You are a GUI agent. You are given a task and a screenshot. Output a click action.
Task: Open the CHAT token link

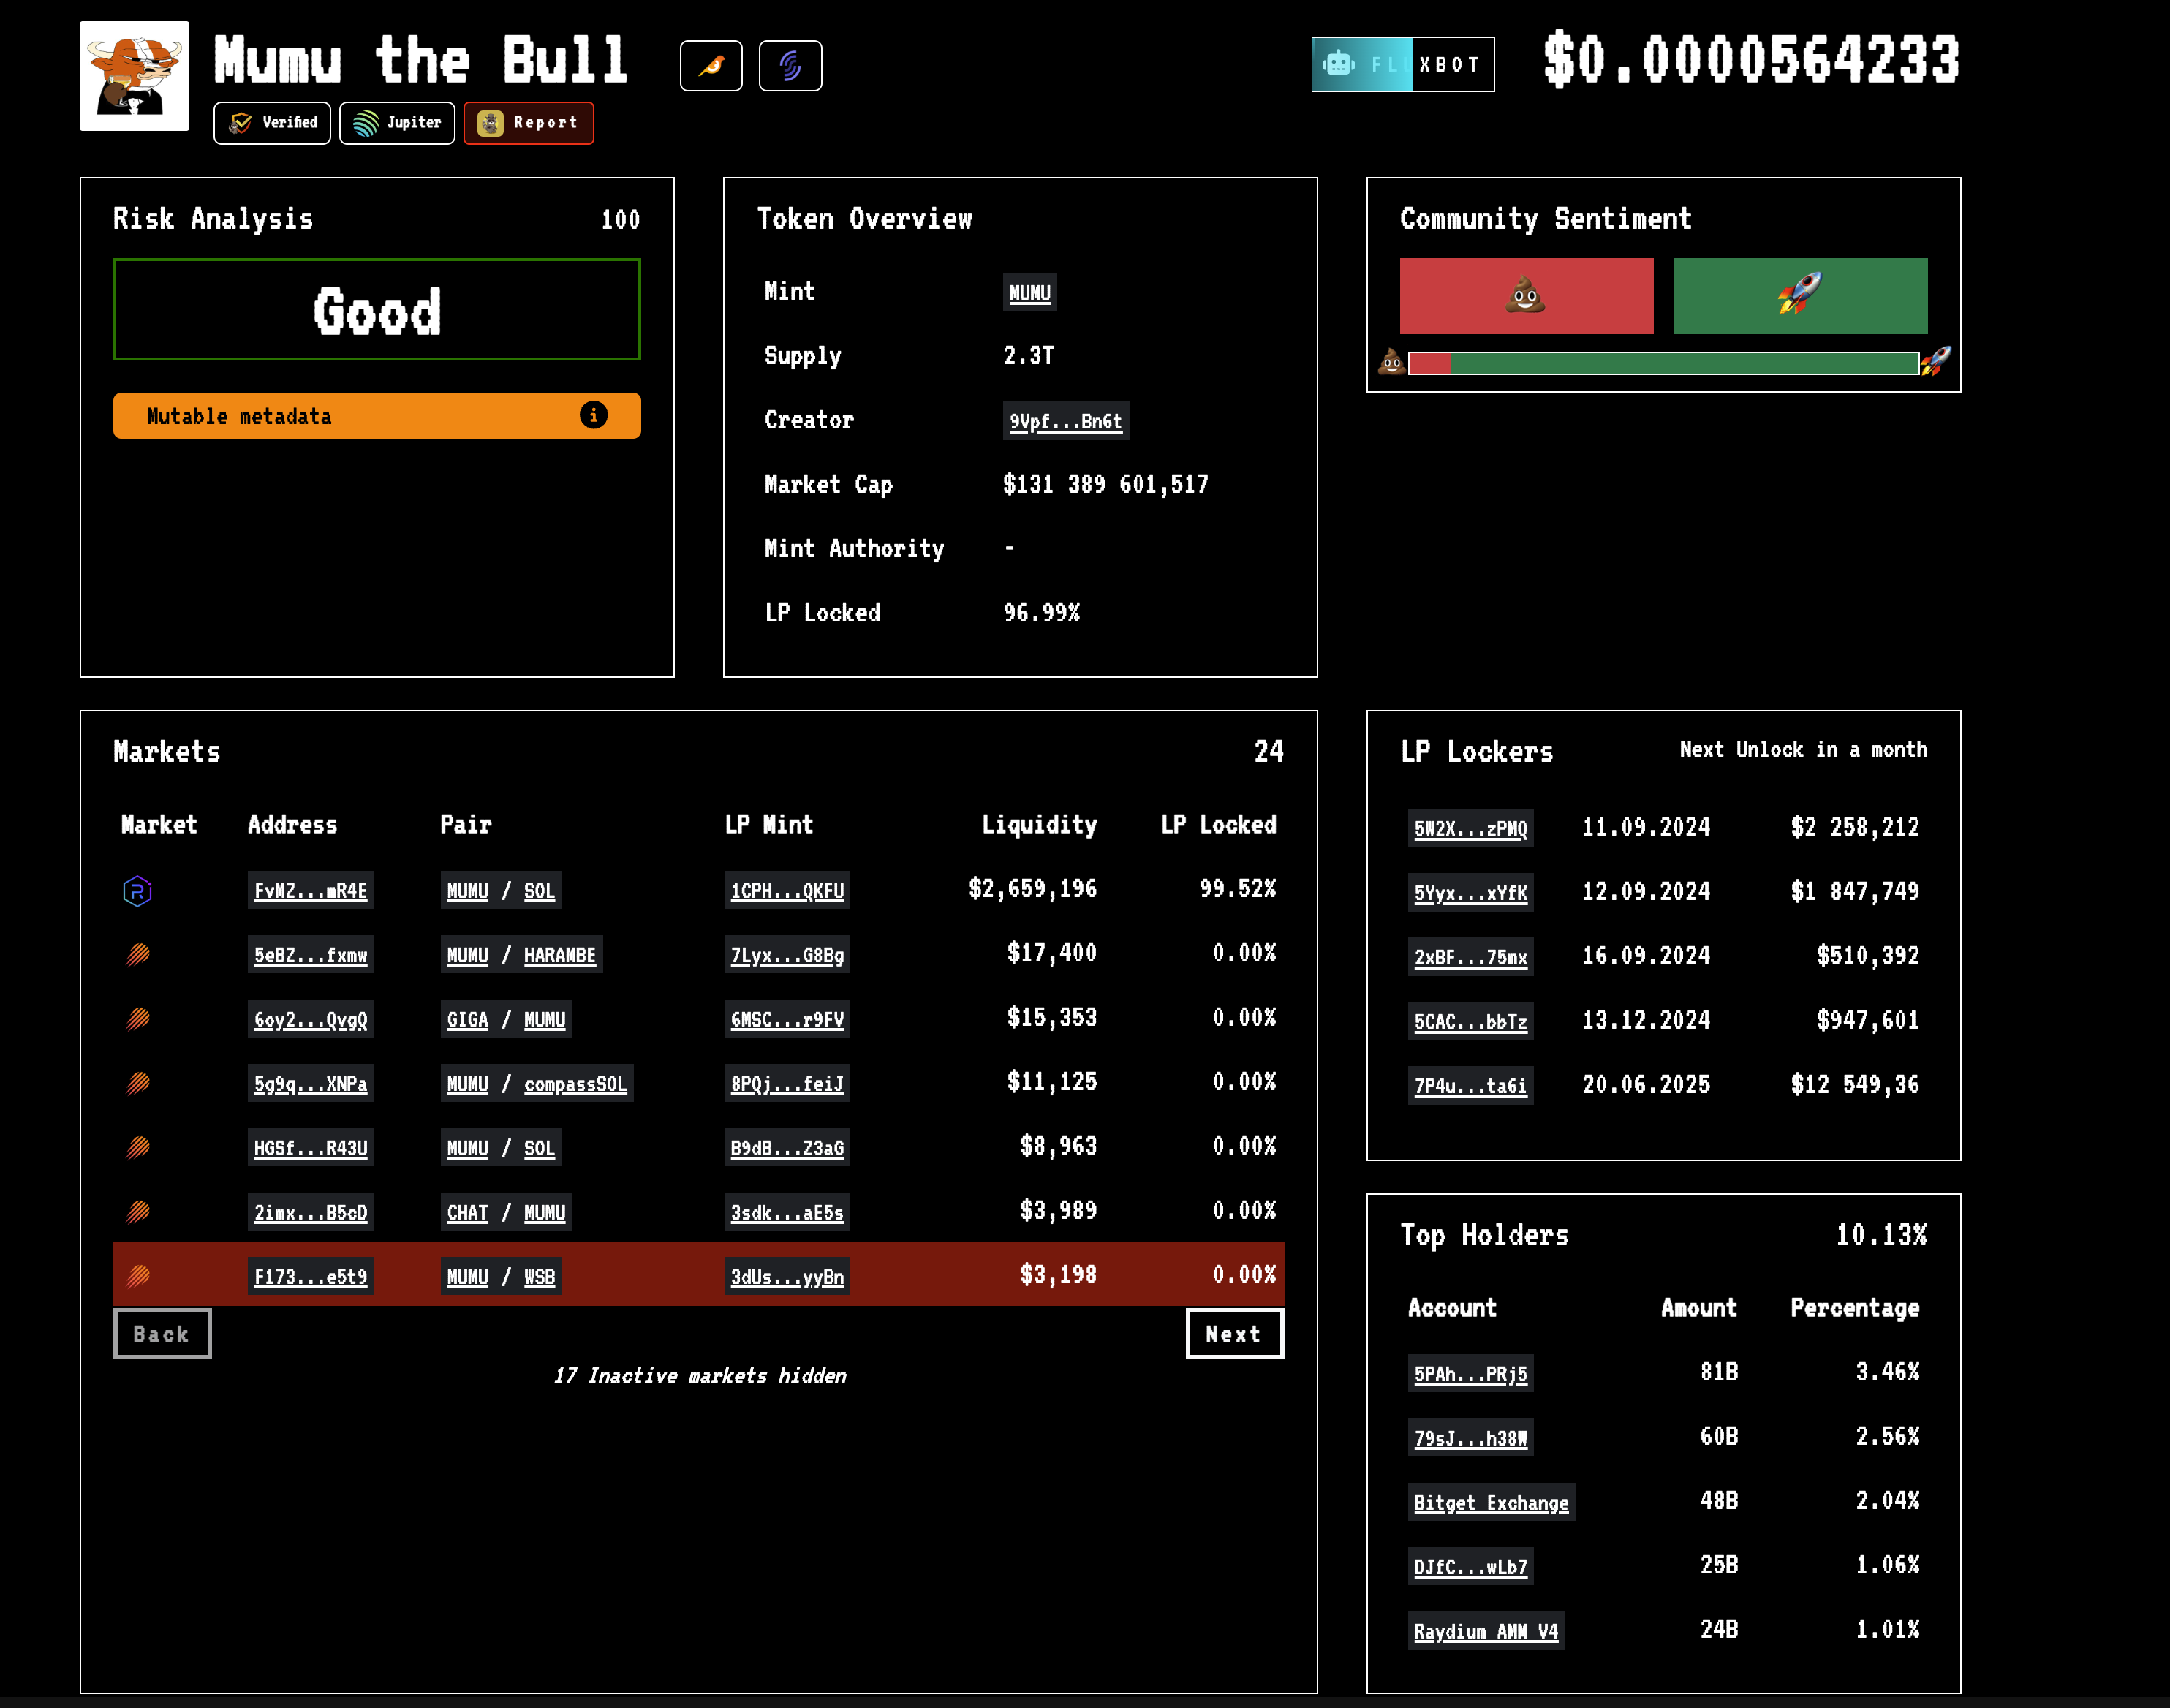467,1212
